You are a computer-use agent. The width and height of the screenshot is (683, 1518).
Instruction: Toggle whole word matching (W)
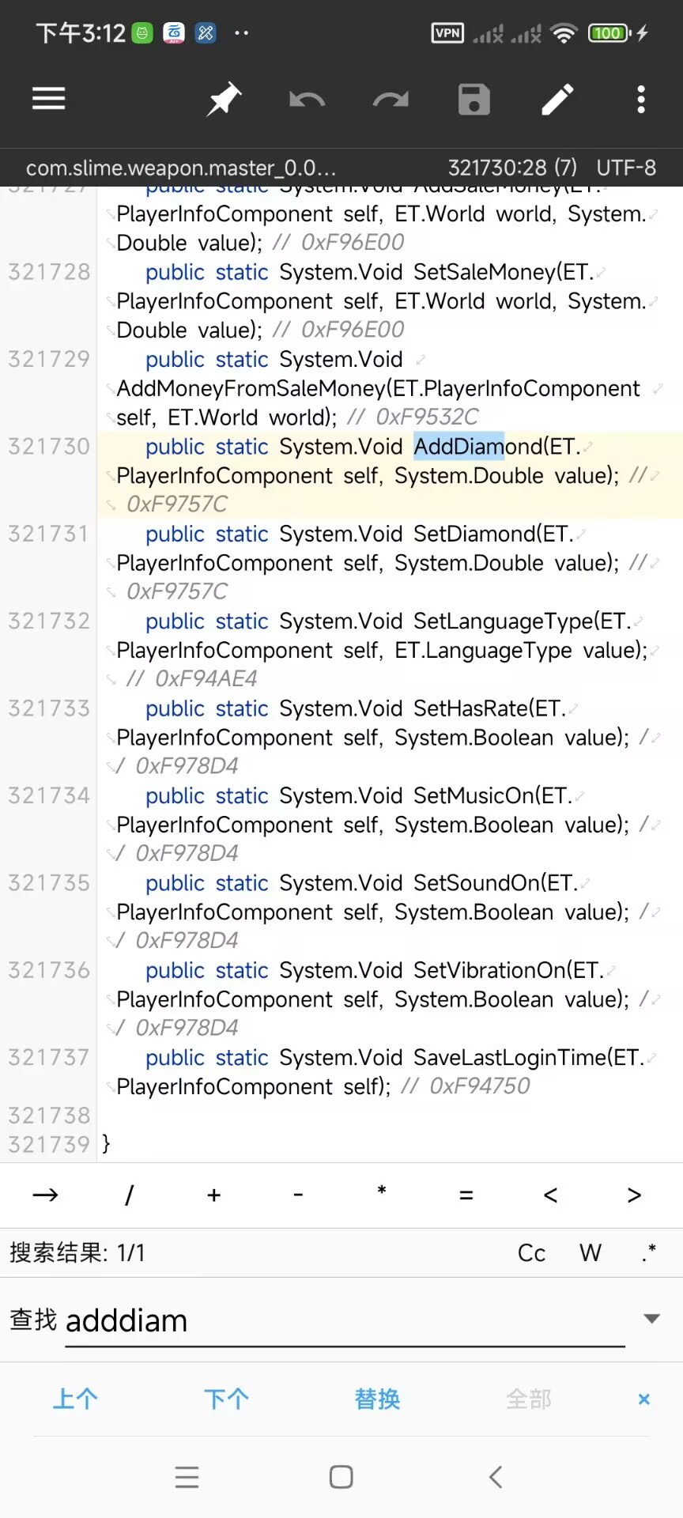591,1253
